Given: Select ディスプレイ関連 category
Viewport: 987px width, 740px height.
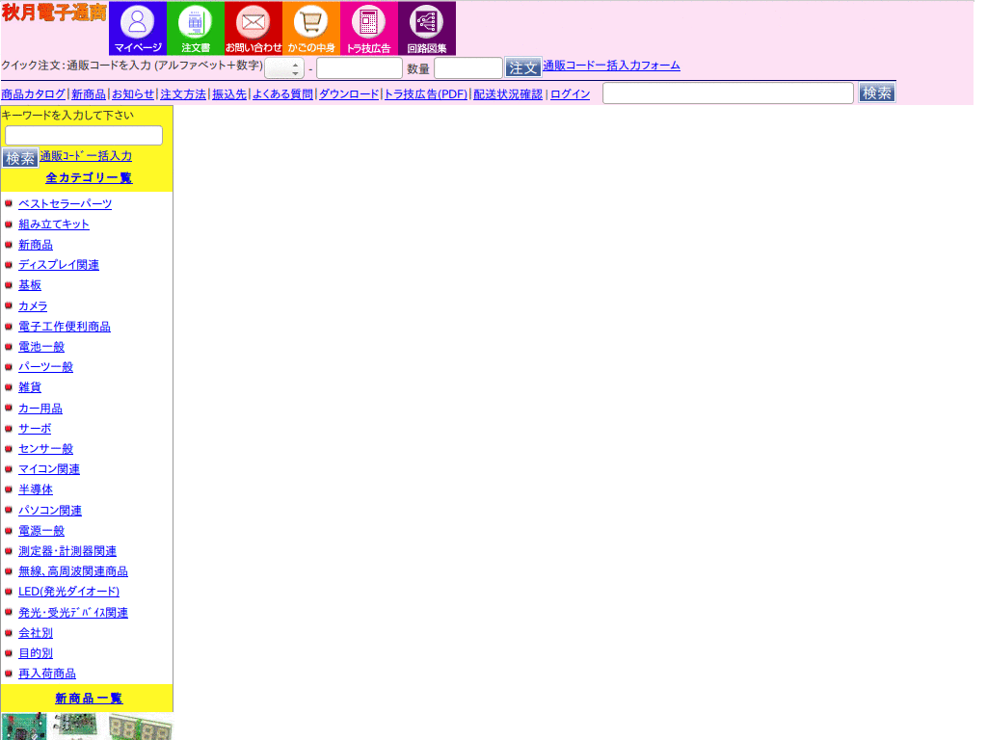Looking at the screenshot, I should click(59, 265).
